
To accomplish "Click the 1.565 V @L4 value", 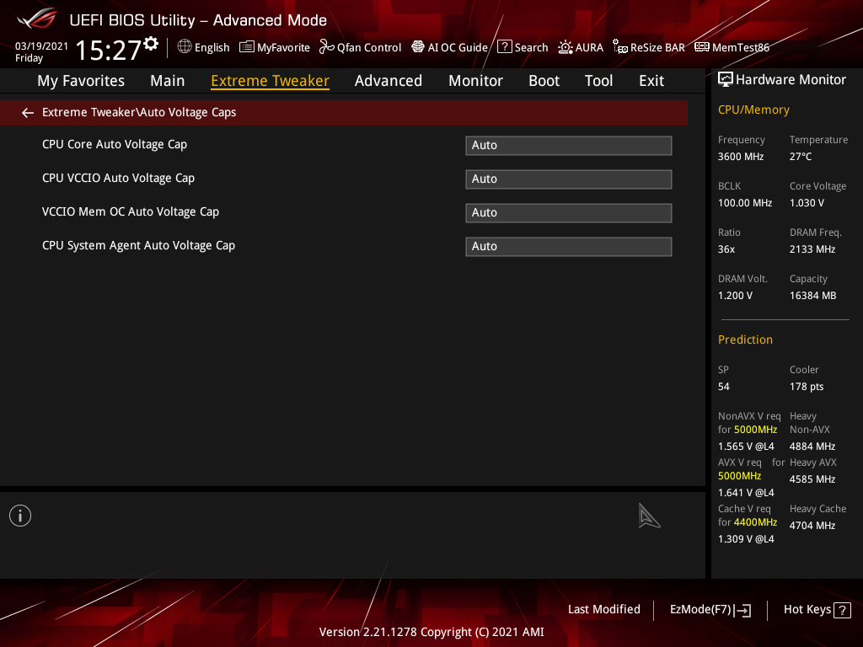I will [746, 446].
